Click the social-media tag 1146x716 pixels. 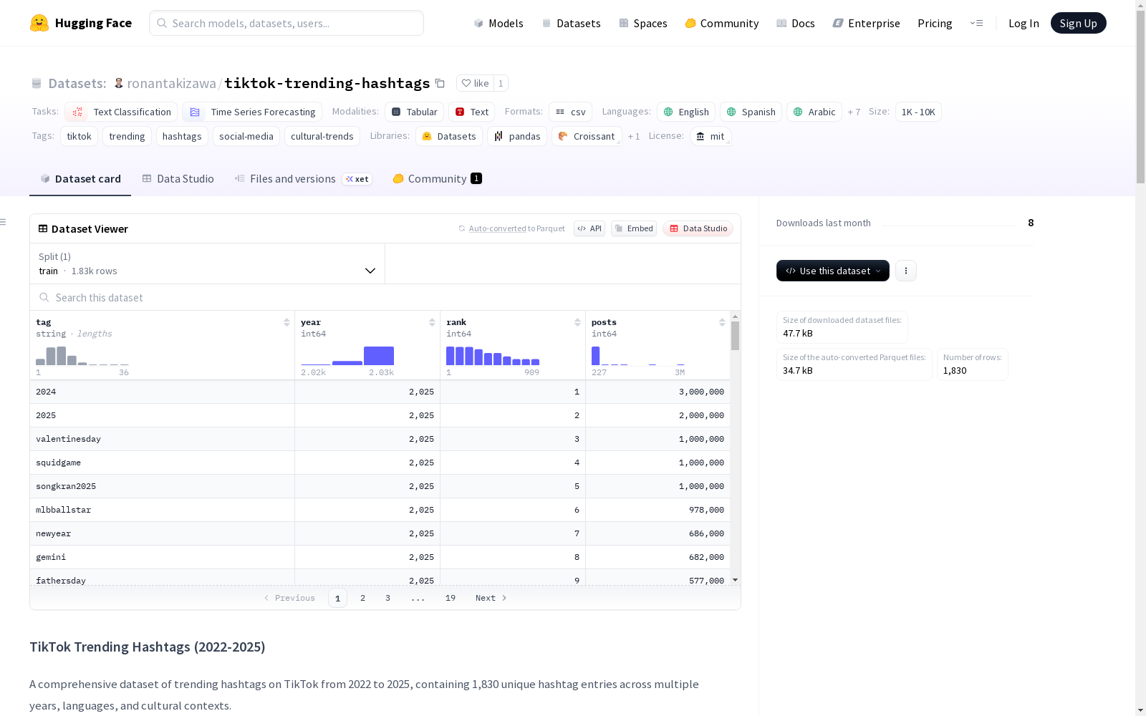(246, 136)
